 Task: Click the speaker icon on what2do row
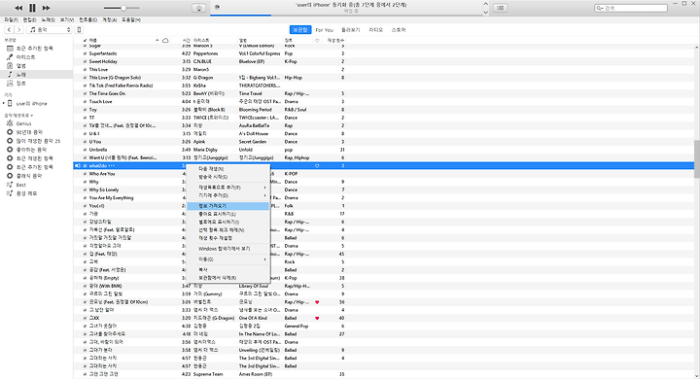coord(77,165)
